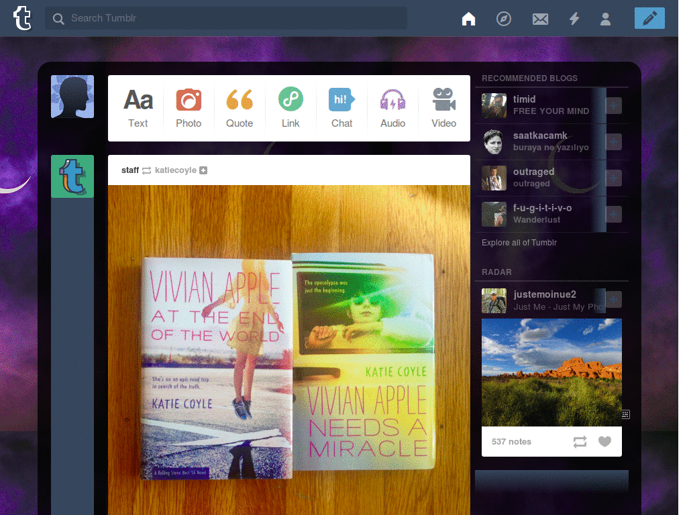Viewport: 687px width, 515px height.
Task: Create a new Text post
Action: coord(138,108)
